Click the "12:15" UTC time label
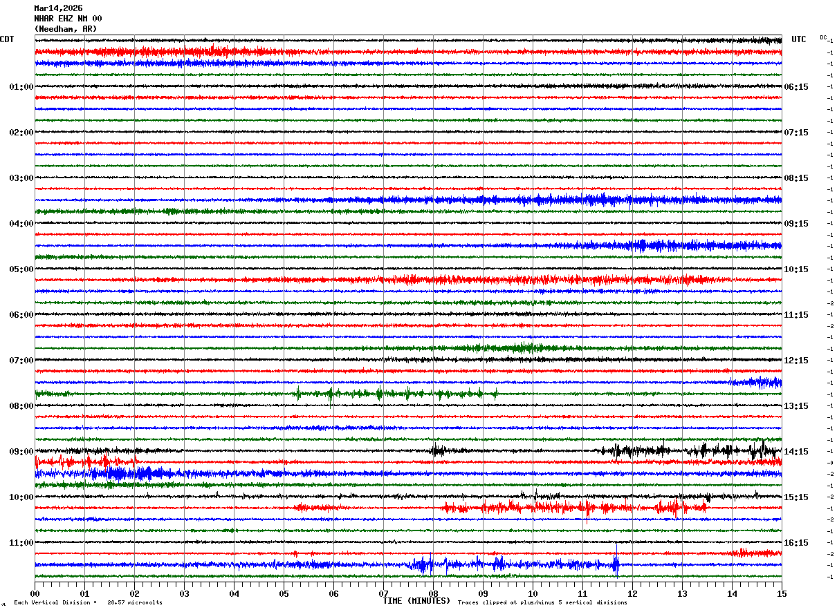 [796, 361]
